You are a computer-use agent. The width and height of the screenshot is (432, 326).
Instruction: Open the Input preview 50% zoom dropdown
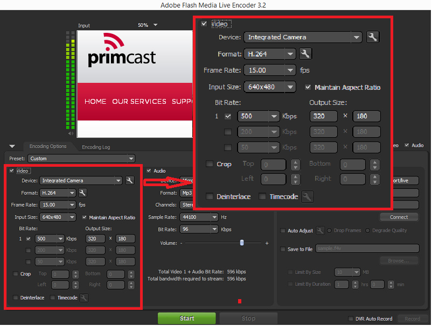point(155,25)
